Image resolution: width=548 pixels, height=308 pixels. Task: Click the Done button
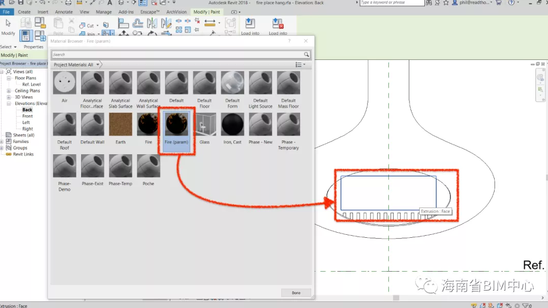click(x=296, y=293)
